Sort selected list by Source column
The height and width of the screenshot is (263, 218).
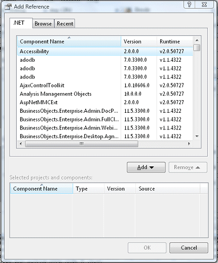pyautogui.click(x=168, y=189)
